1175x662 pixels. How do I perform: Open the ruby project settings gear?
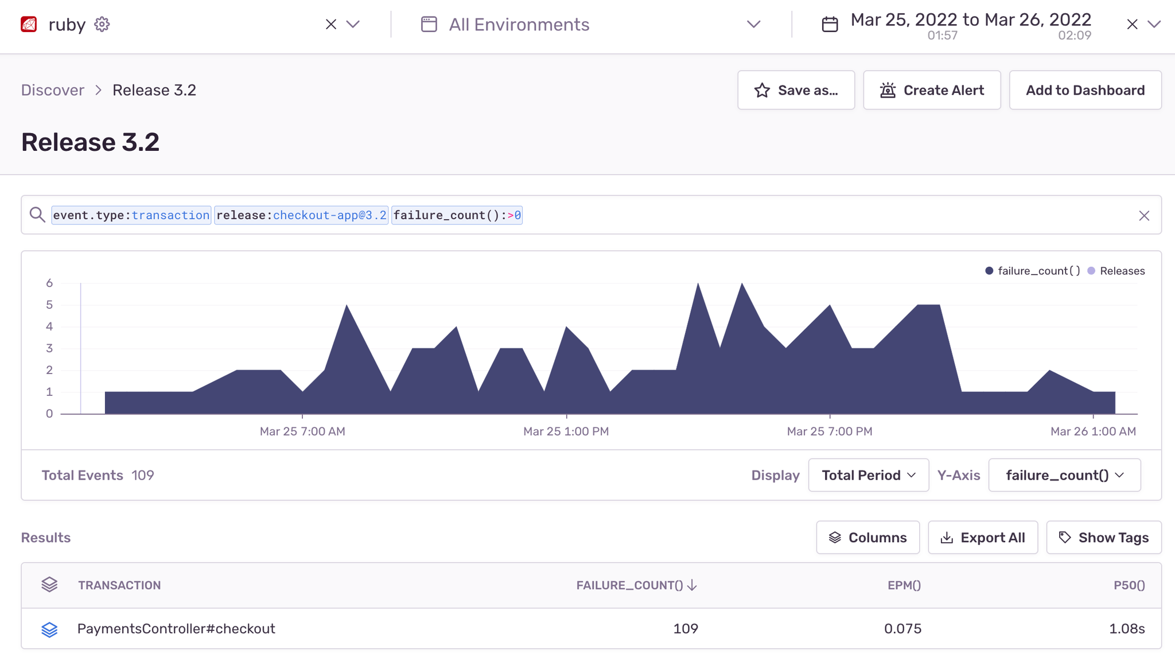pos(102,24)
